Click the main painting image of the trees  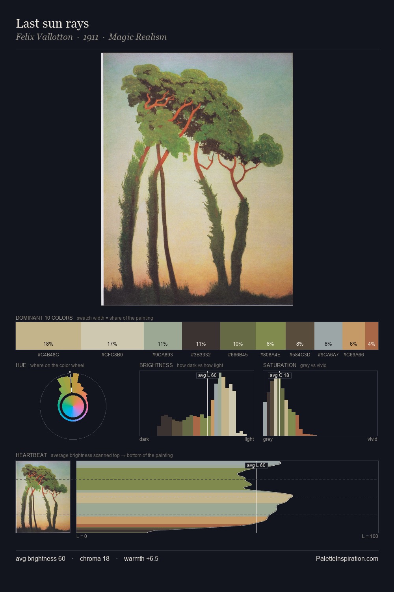(197, 179)
